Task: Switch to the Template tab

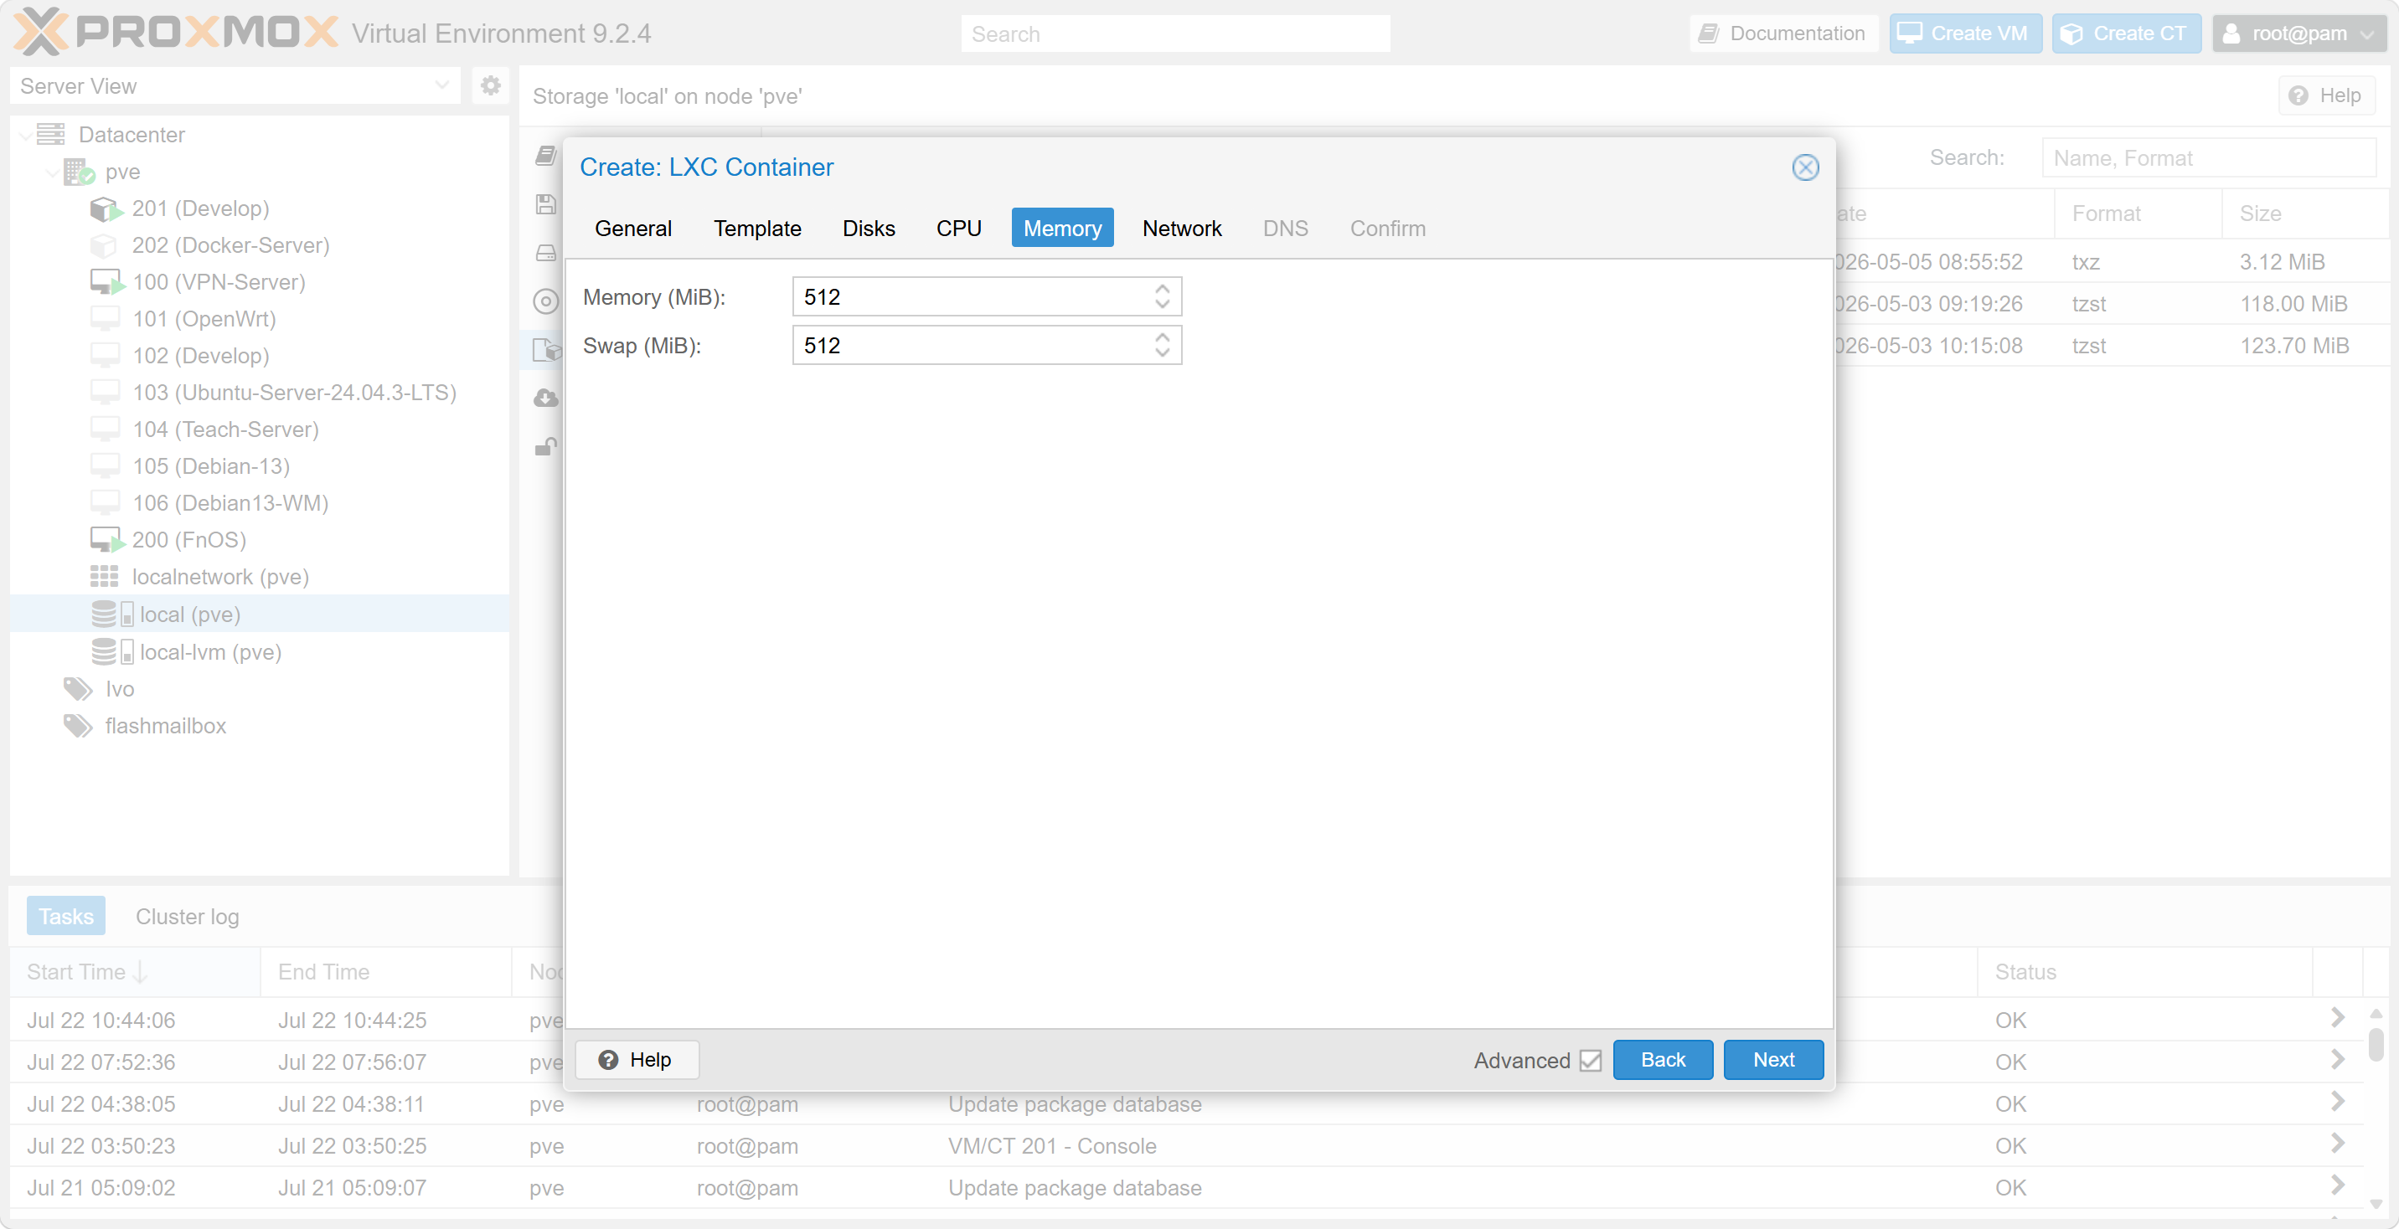Action: [757, 228]
